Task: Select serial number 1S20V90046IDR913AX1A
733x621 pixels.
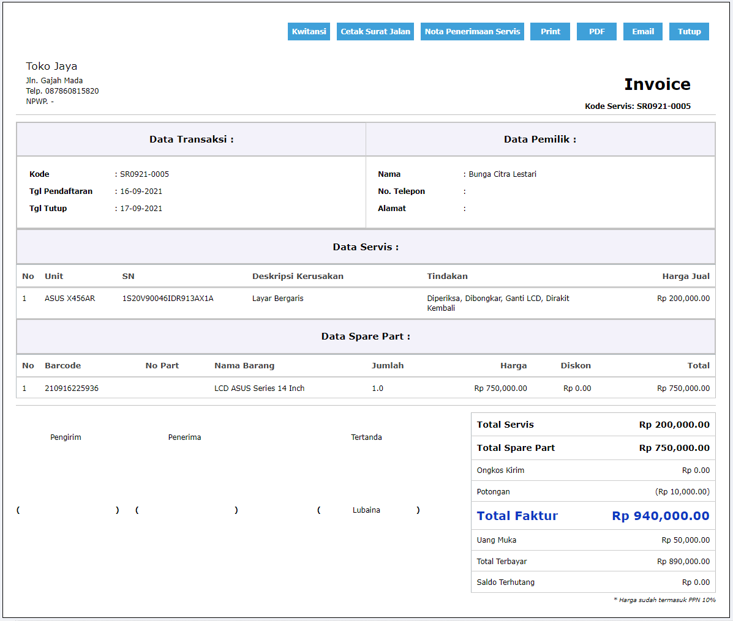Action: (168, 299)
